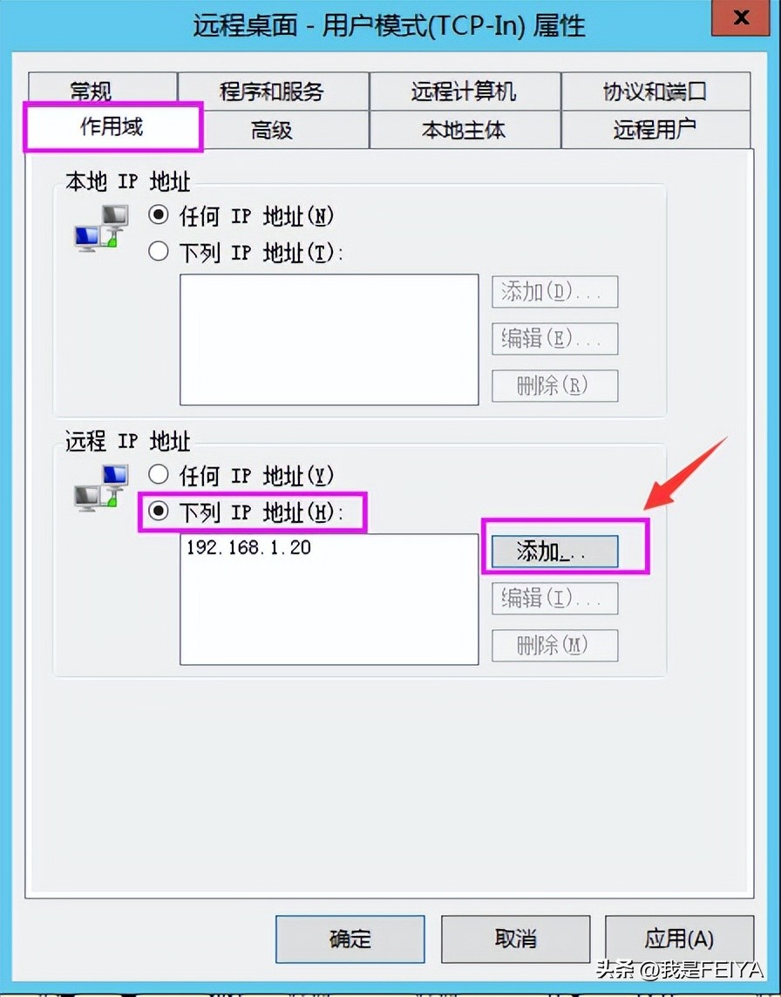Click the 取消 button
The image size is (781, 997).
pyautogui.click(x=516, y=939)
